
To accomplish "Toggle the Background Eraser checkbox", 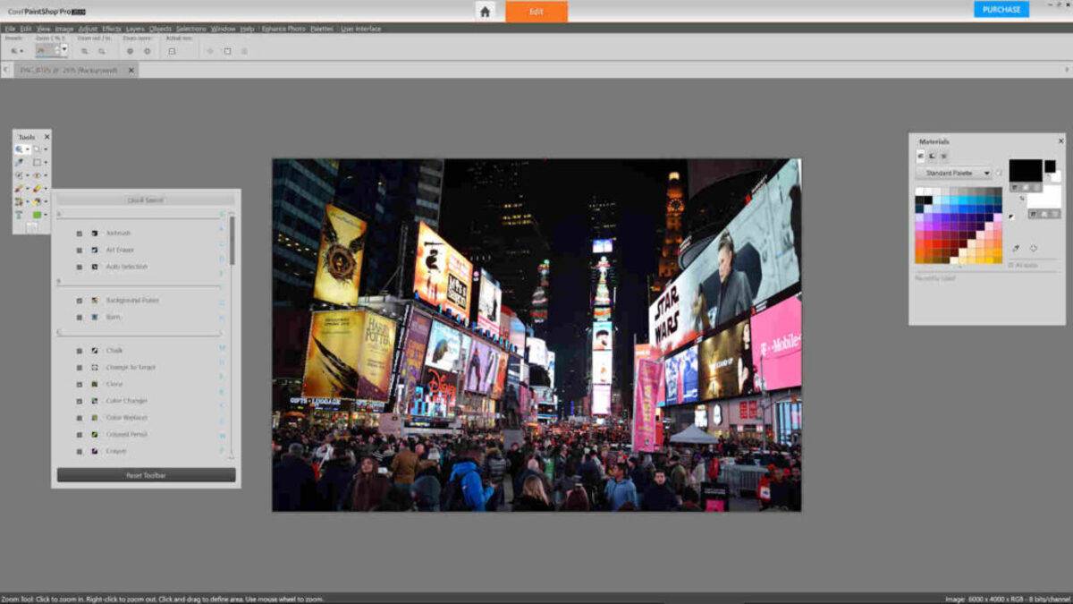I will click(x=79, y=301).
